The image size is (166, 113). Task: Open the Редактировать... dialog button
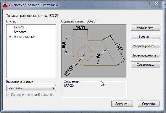point(146,46)
